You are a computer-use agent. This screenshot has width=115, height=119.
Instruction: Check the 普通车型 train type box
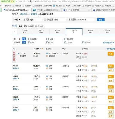click(65, 39)
